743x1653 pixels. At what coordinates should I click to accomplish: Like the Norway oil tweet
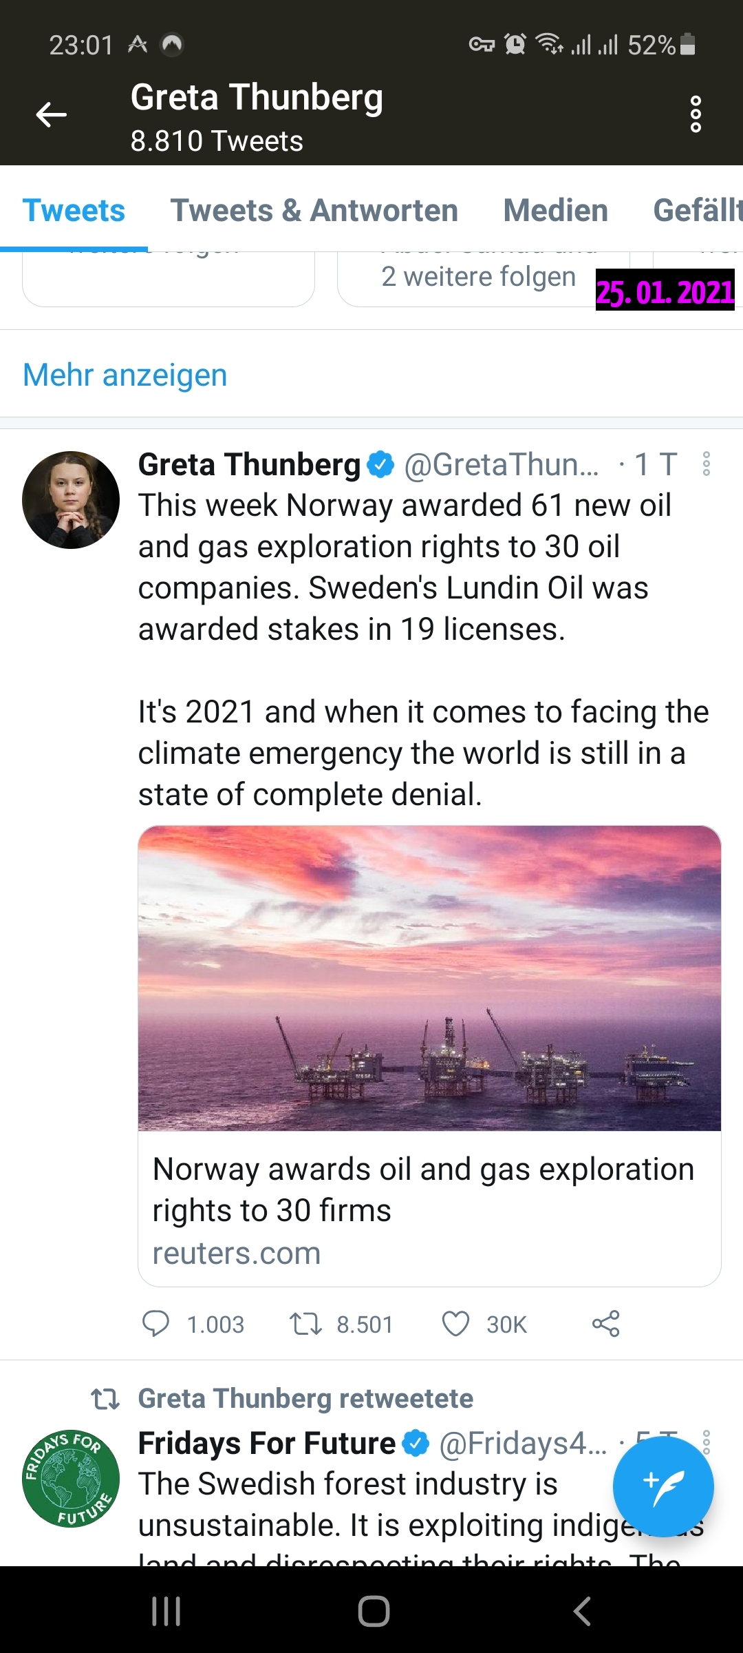[x=455, y=1324]
